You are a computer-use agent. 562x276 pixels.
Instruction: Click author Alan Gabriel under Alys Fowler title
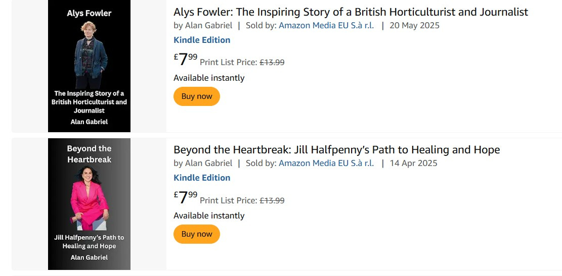[x=209, y=25]
